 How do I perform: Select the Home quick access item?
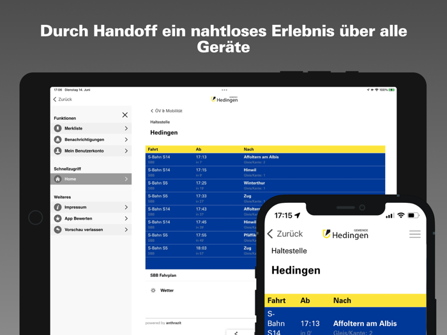91,179
